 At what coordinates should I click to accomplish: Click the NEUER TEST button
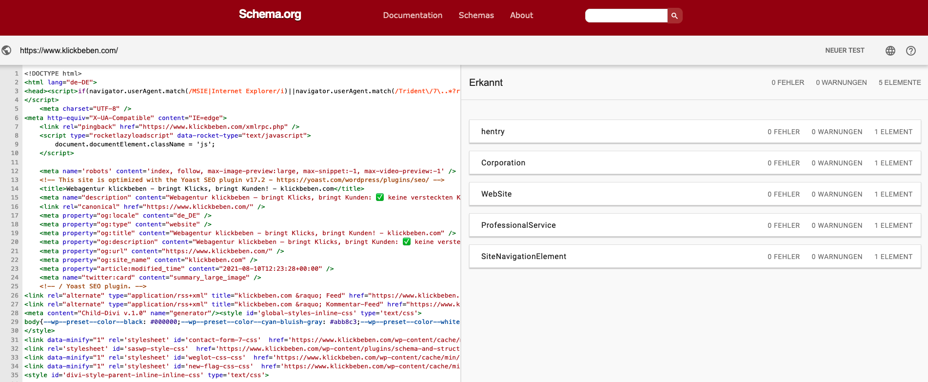click(845, 50)
